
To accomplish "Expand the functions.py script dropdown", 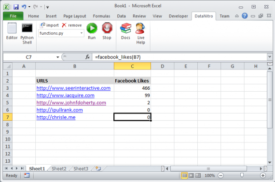I will pos(82,33).
